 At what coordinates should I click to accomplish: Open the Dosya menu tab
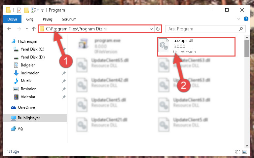click(x=12, y=19)
